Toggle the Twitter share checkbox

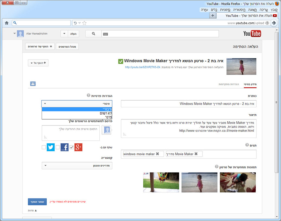point(44,147)
